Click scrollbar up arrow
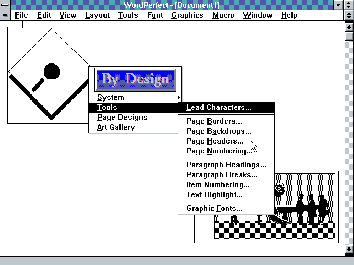The width and height of the screenshot is (354, 265). (x=349, y=27)
